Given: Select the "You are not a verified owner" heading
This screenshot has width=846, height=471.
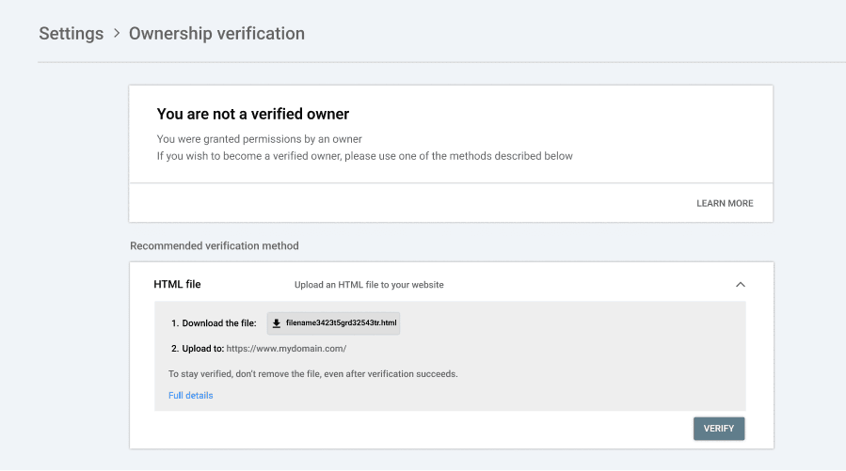Looking at the screenshot, I should point(252,115).
